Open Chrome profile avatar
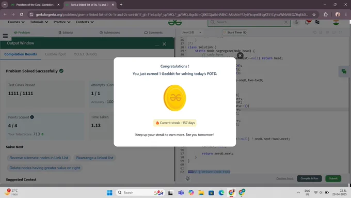The image size is (351, 198). 338,14
